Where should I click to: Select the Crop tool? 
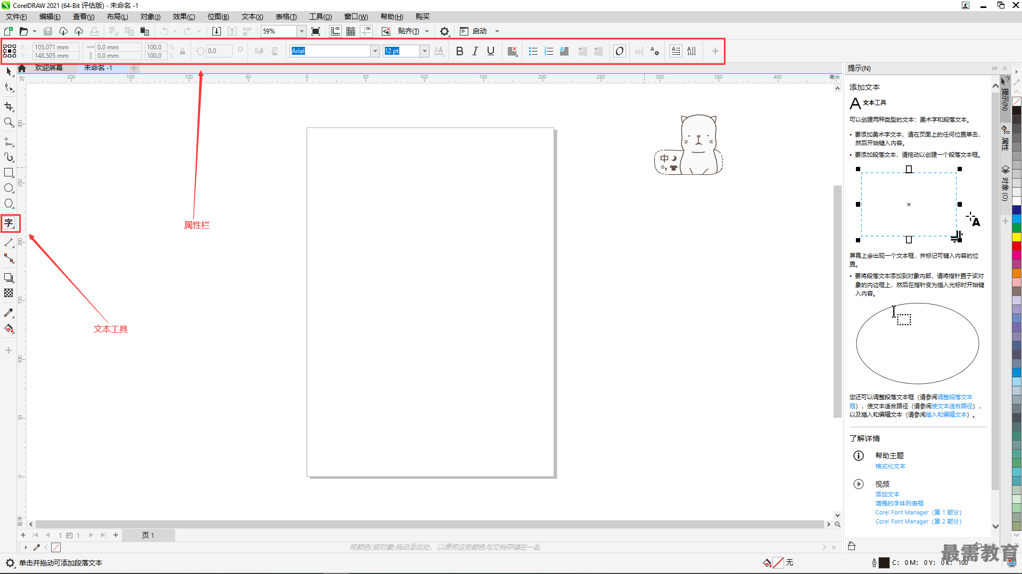click(x=9, y=107)
